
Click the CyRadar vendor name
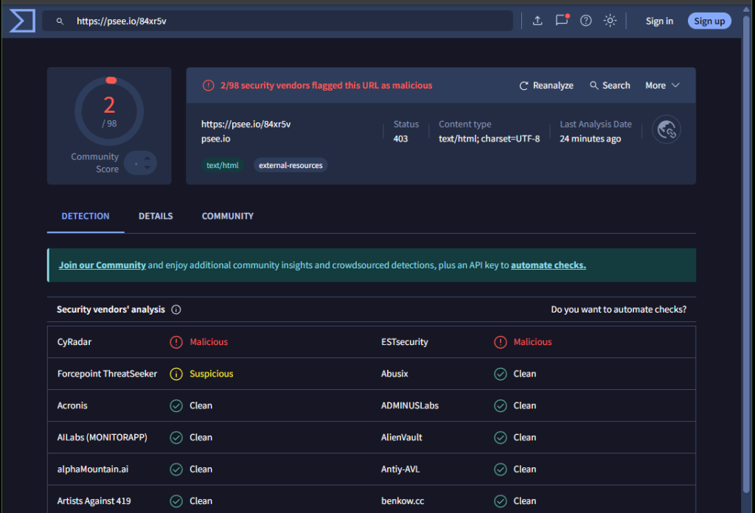tap(74, 342)
